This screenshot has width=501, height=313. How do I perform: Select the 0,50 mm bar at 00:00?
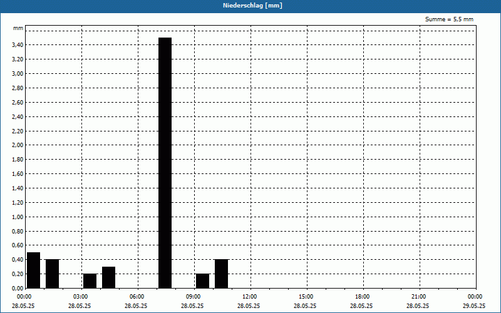[x=34, y=270]
